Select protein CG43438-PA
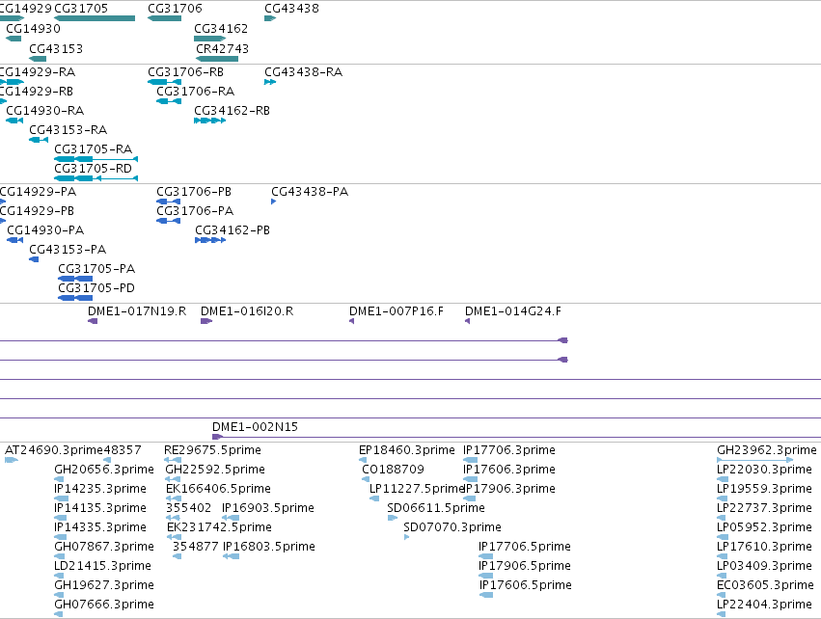This screenshot has height=619, width=821. coord(273,202)
